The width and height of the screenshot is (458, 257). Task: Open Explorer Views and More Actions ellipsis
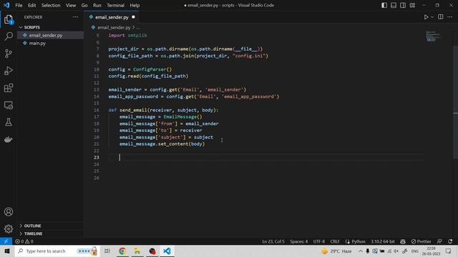coord(75,17)
